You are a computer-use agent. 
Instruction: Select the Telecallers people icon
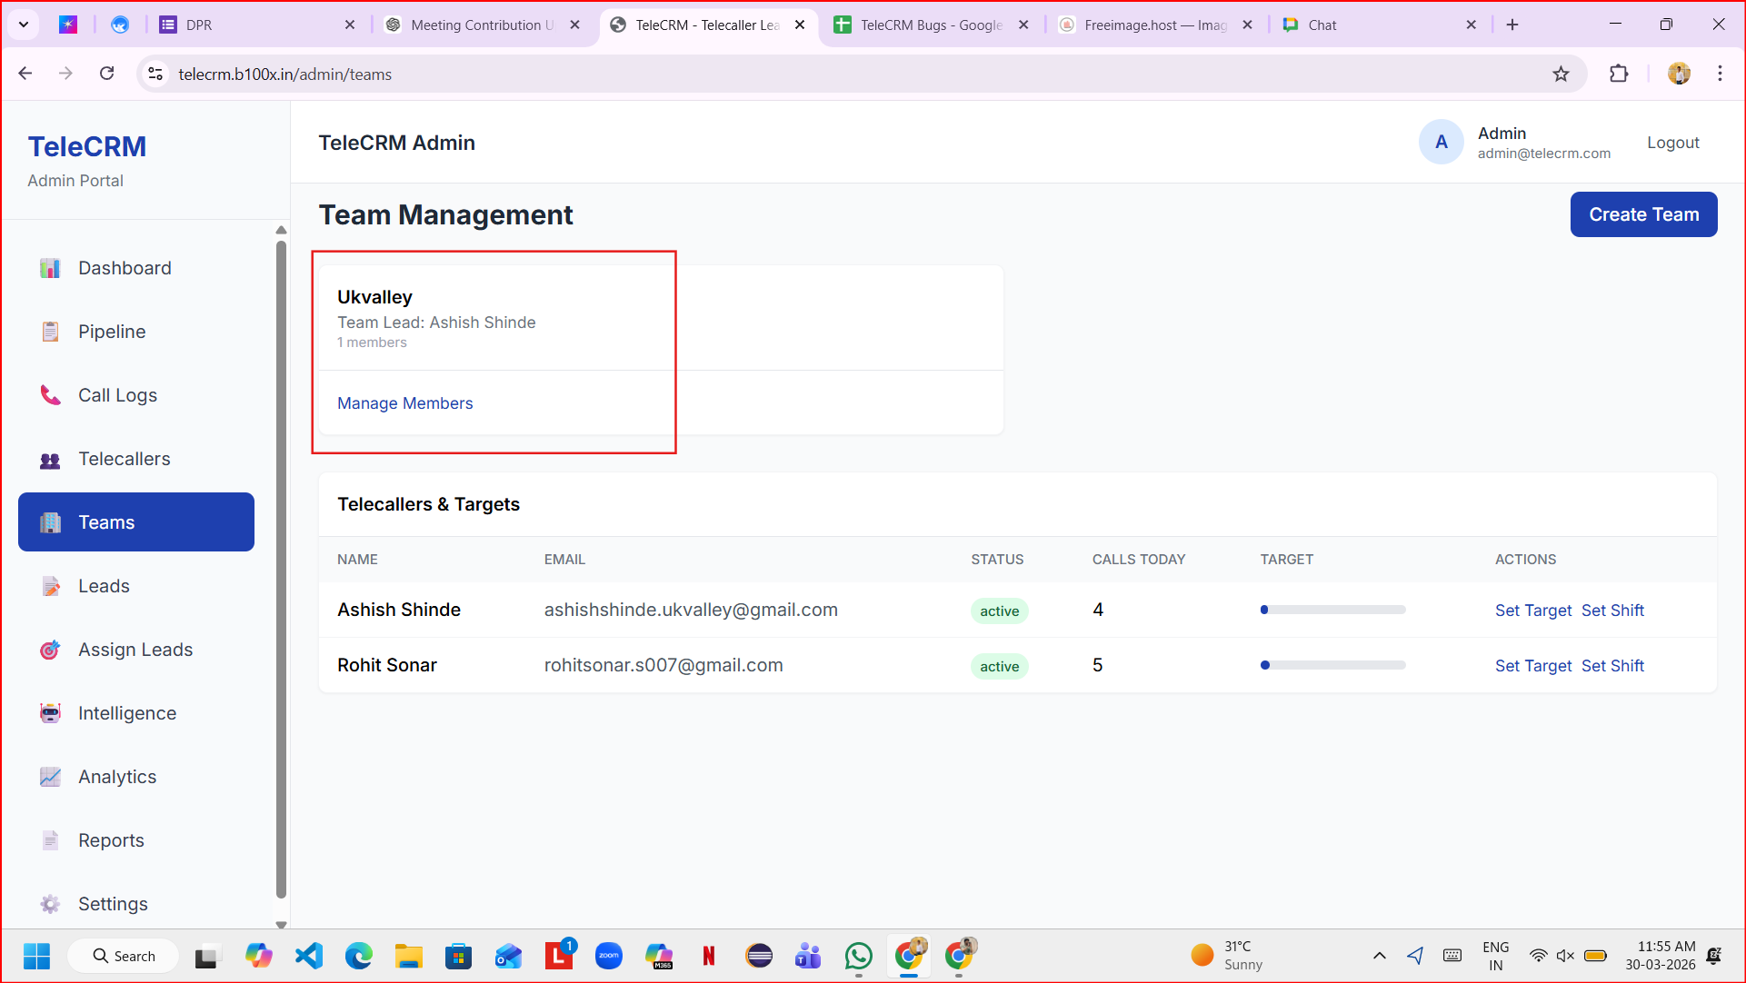pos(50,460)
